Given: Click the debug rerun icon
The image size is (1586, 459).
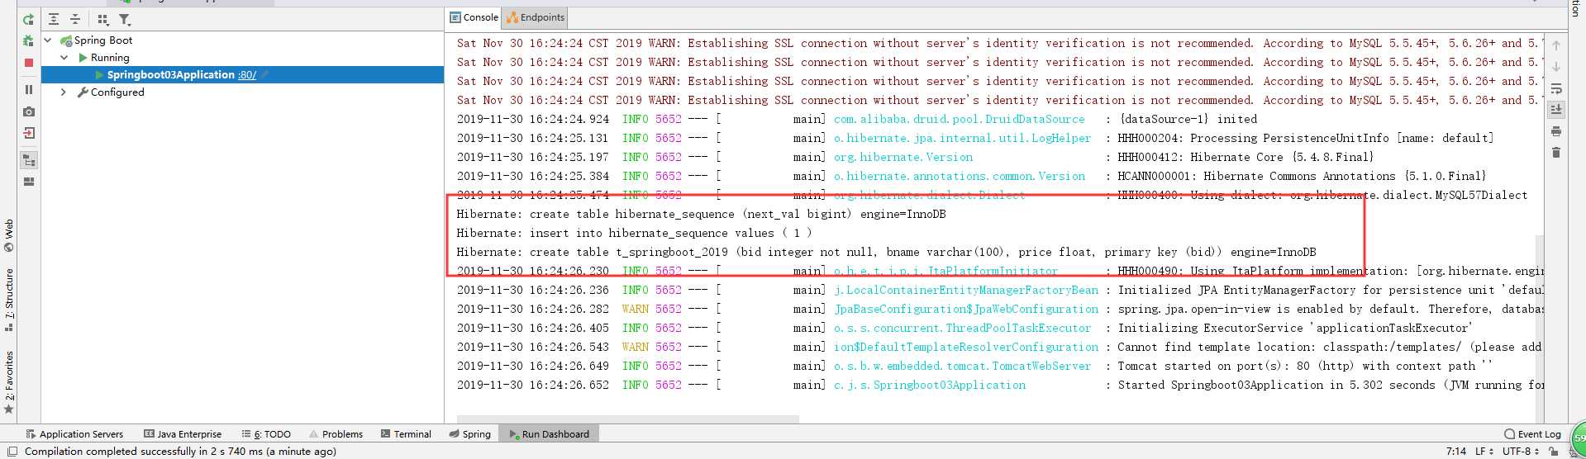Looking at the screenshot, I should pyautogui.click(x=29, y=40).
